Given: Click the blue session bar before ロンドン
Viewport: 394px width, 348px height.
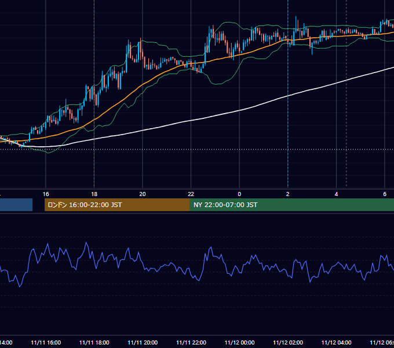Looking at the screenshot, I should pyautogui.click(x=16, y=205).
